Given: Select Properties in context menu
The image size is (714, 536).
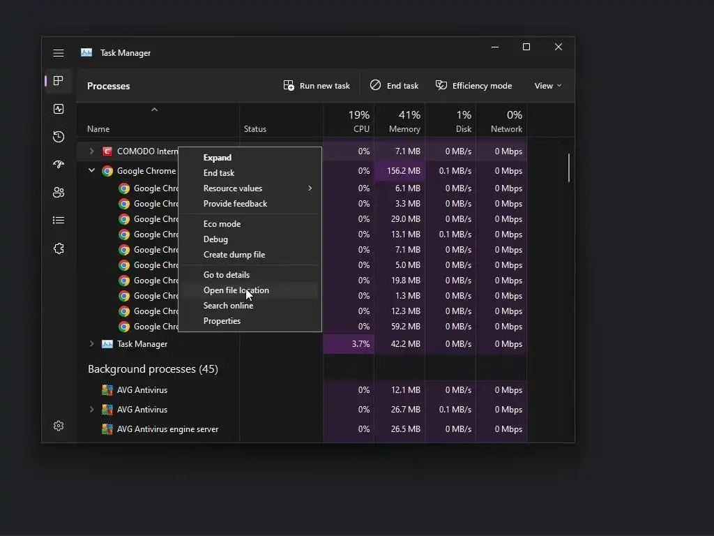Looking at the screenshot, I should pyautogui.click(x=222, y=321).
